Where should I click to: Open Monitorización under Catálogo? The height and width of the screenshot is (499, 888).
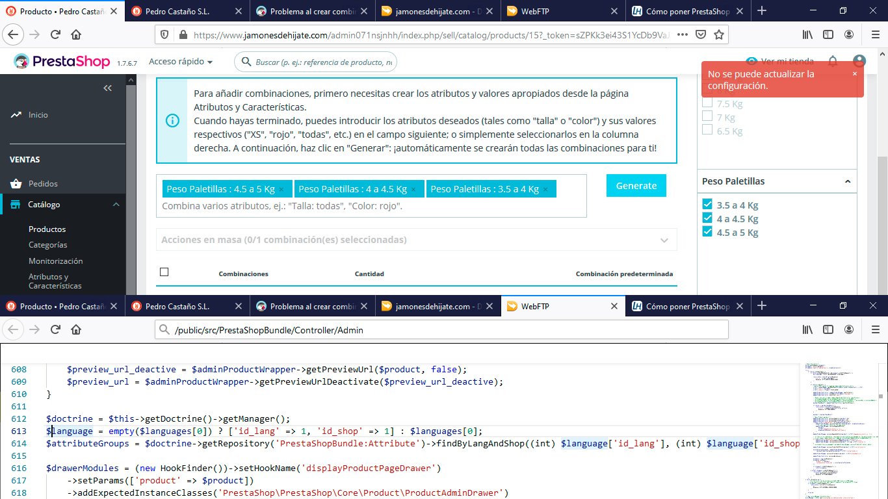[56, 261]
